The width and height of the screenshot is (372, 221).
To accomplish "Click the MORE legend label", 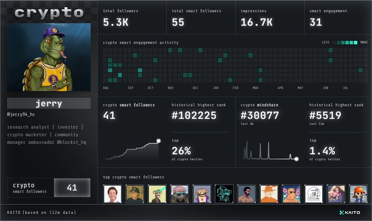I will (x=364, y=43).
